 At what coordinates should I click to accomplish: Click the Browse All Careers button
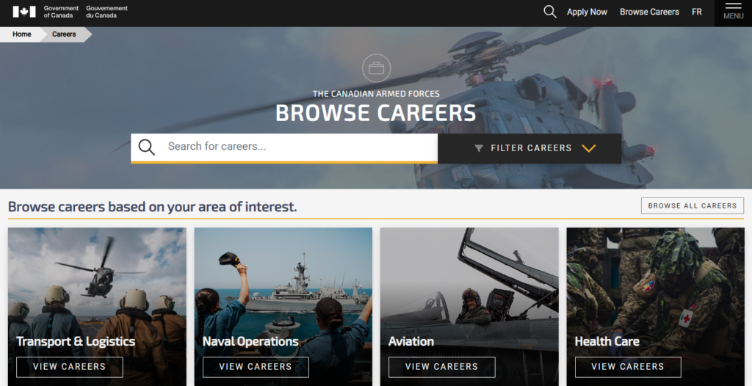tap(692, 205)
